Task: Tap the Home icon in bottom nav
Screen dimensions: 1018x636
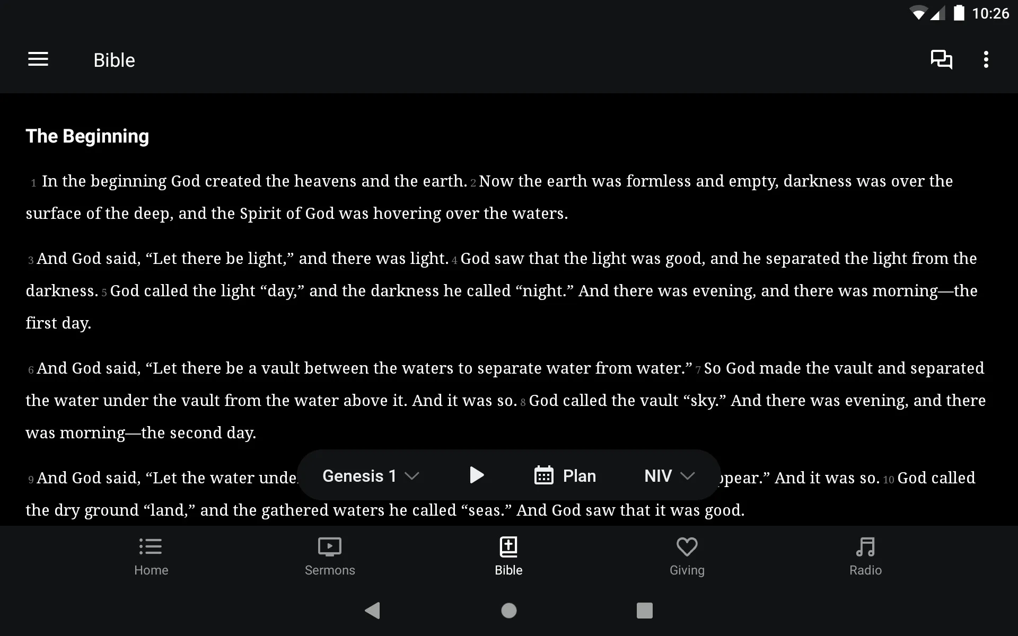Action: 150,554
